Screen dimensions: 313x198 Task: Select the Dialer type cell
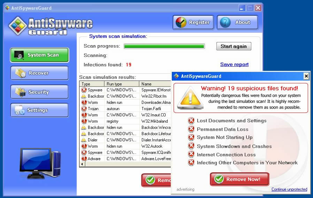pos(93,140)
